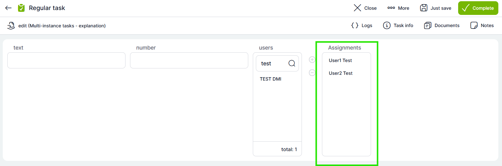Click the minus circle remove-assignment icon
The height and width of the screenshot is (166, 502).
tap(312, 73)
